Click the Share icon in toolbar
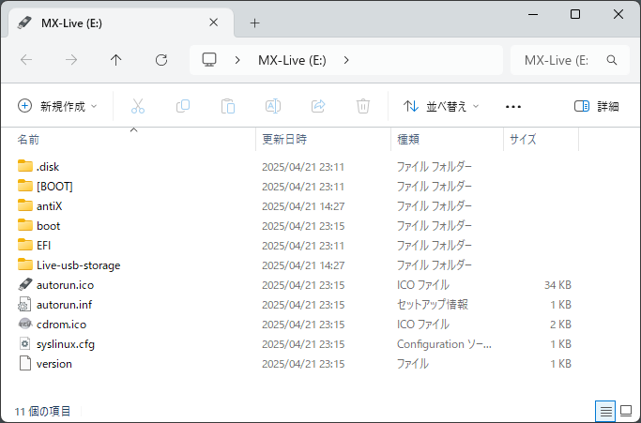This screenshot has height=423, width=641. click(x=318, y=106)
